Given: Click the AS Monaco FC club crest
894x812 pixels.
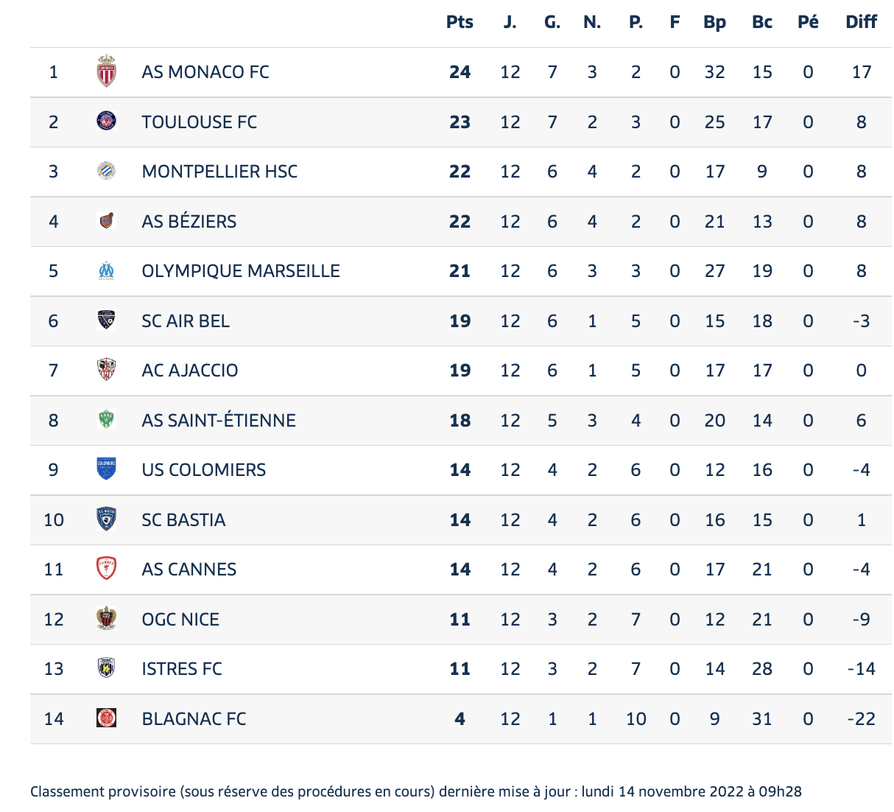Looking at the screenshot, I should pyautogui.click(x=107, y=71).
